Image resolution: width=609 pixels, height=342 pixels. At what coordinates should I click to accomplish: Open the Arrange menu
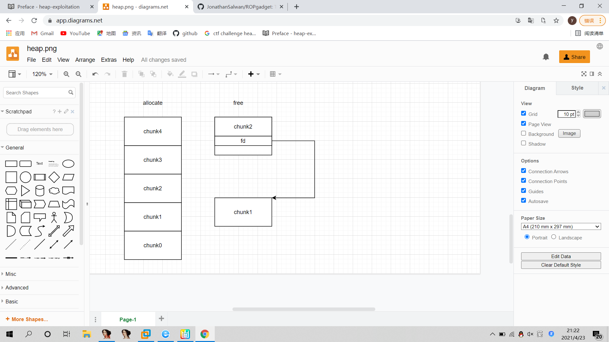click(x=85, y=60)
